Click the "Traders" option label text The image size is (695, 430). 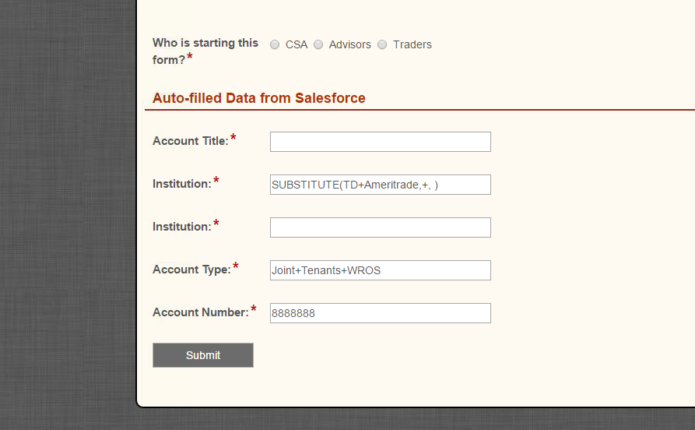[412, 44]
